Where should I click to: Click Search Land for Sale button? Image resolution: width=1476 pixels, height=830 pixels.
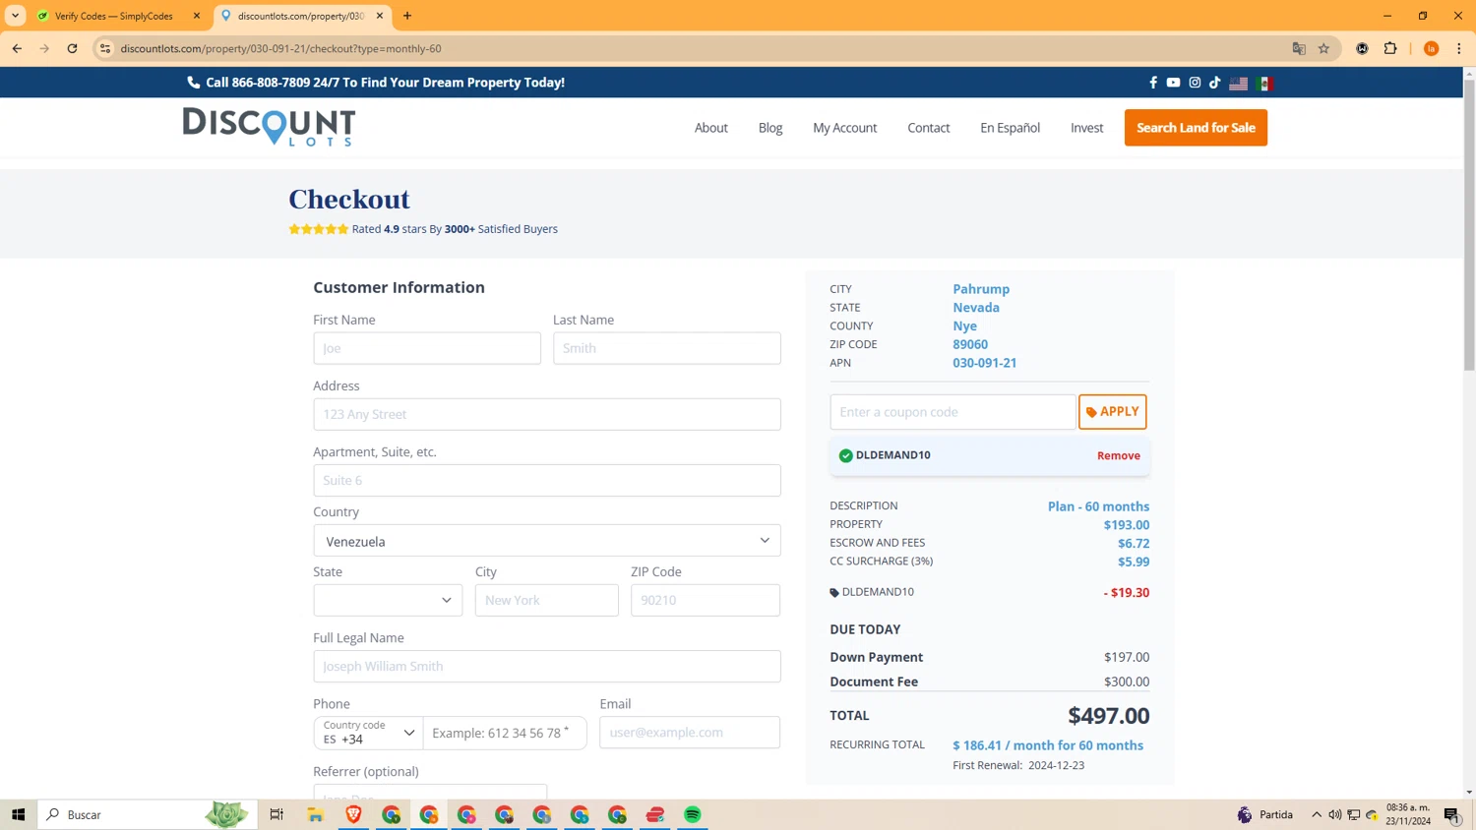tap(1196, 128)
